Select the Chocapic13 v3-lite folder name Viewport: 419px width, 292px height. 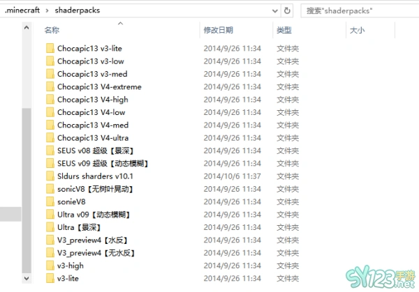89,49
